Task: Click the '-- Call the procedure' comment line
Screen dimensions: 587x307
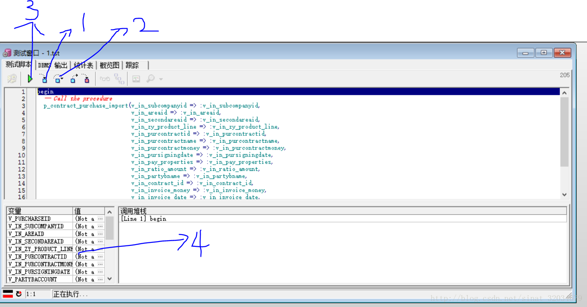Action: point(78,99)
